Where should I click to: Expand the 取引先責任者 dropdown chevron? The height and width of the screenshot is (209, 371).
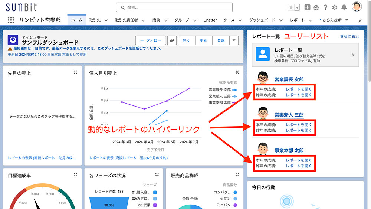point(143,20)
